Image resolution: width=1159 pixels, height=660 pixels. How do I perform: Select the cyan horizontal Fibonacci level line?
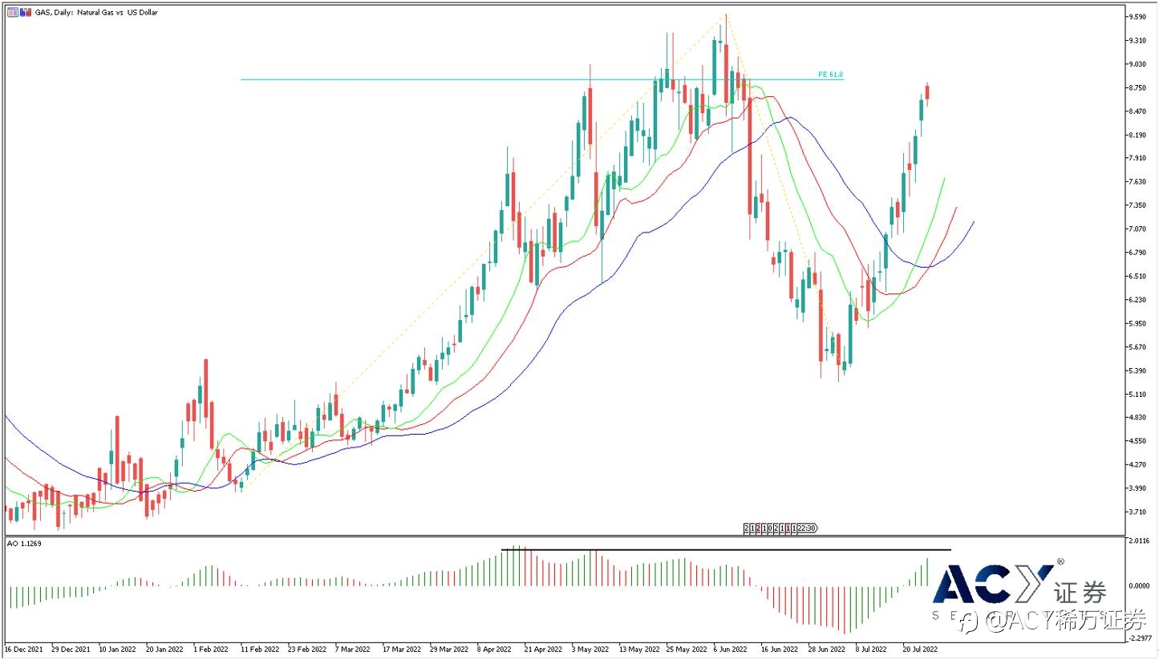[481, 79]
